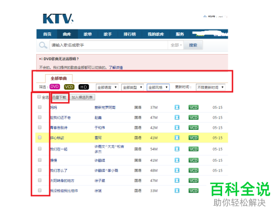This screenshot has width=279, height=214.
Task: Open singer link 赵鑫
Action: click(x=98, y=118)
